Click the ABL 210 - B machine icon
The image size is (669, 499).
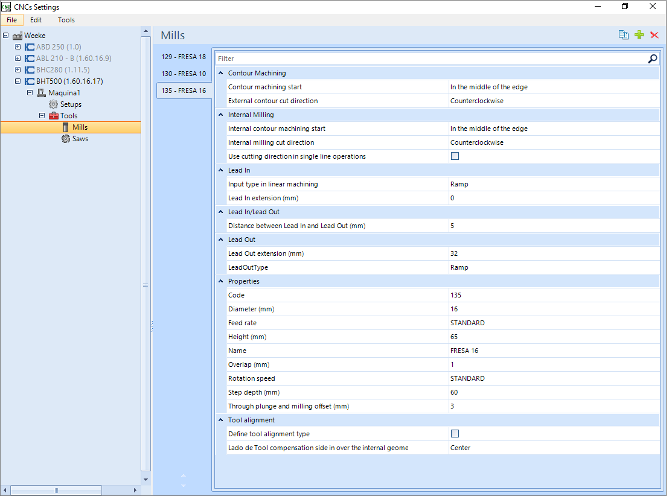pyautogui.click(x=30, y=59)
